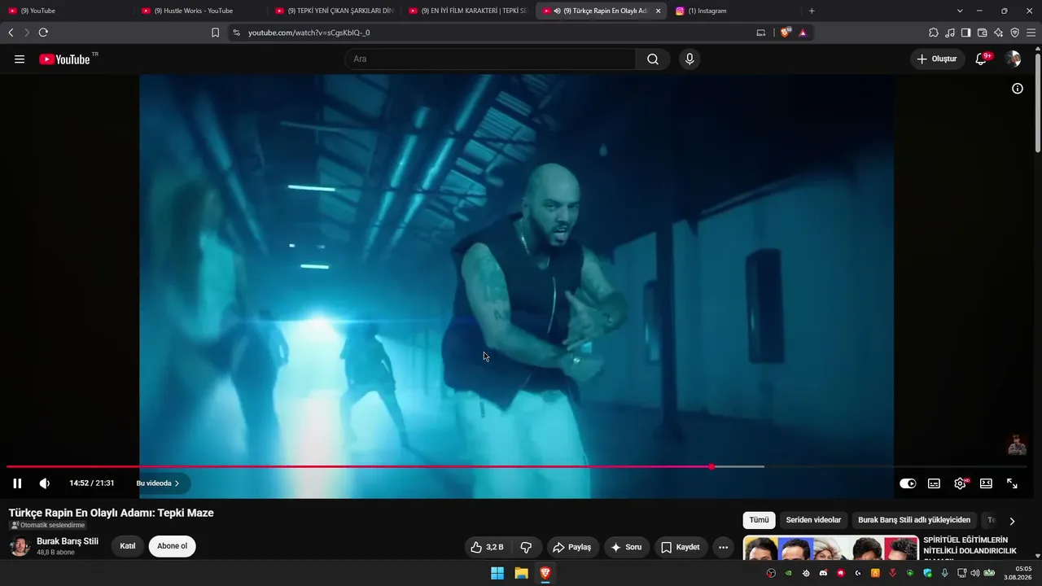
Task: Switch to TEPKİ YENİ ÇIKAN ŞARKILARI tab
Action: pos(334,11)
